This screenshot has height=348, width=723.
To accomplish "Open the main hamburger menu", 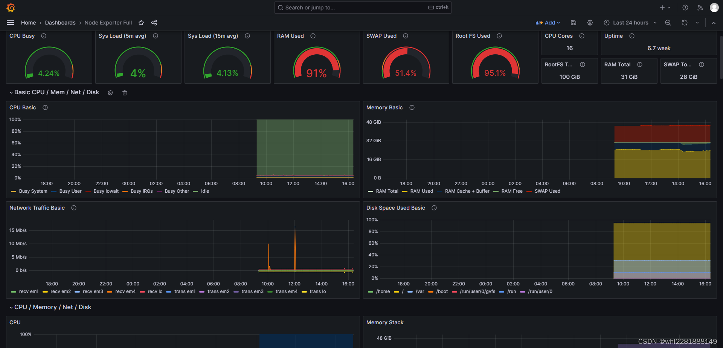I will (x=11, y=23).
